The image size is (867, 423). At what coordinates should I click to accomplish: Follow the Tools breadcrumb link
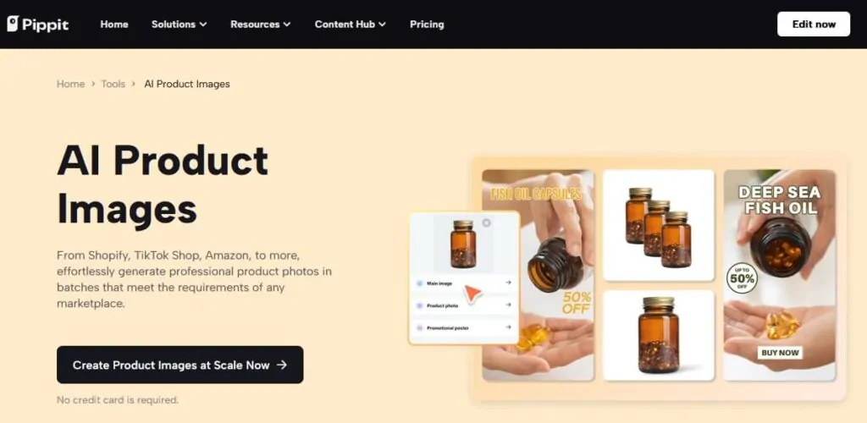tap(113, 84)
